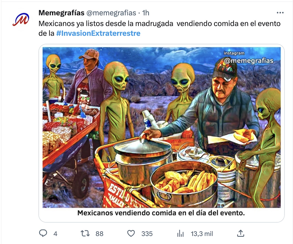Screen dimensions: 293x244
Task: Click the retweet count 88
Action: [99, 234]
